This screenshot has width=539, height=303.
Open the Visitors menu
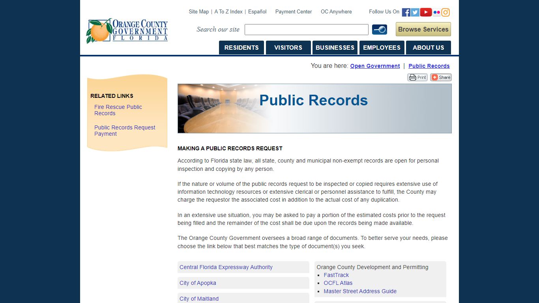288,47
